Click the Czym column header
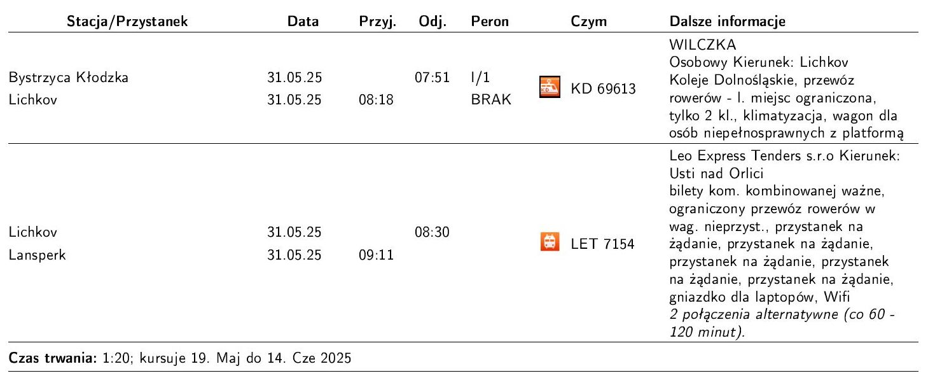The height and width of the screenshot is (378, 928). [588, 22]
